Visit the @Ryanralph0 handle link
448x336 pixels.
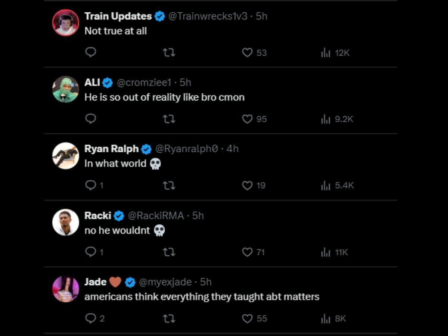(x=186, y=149)
